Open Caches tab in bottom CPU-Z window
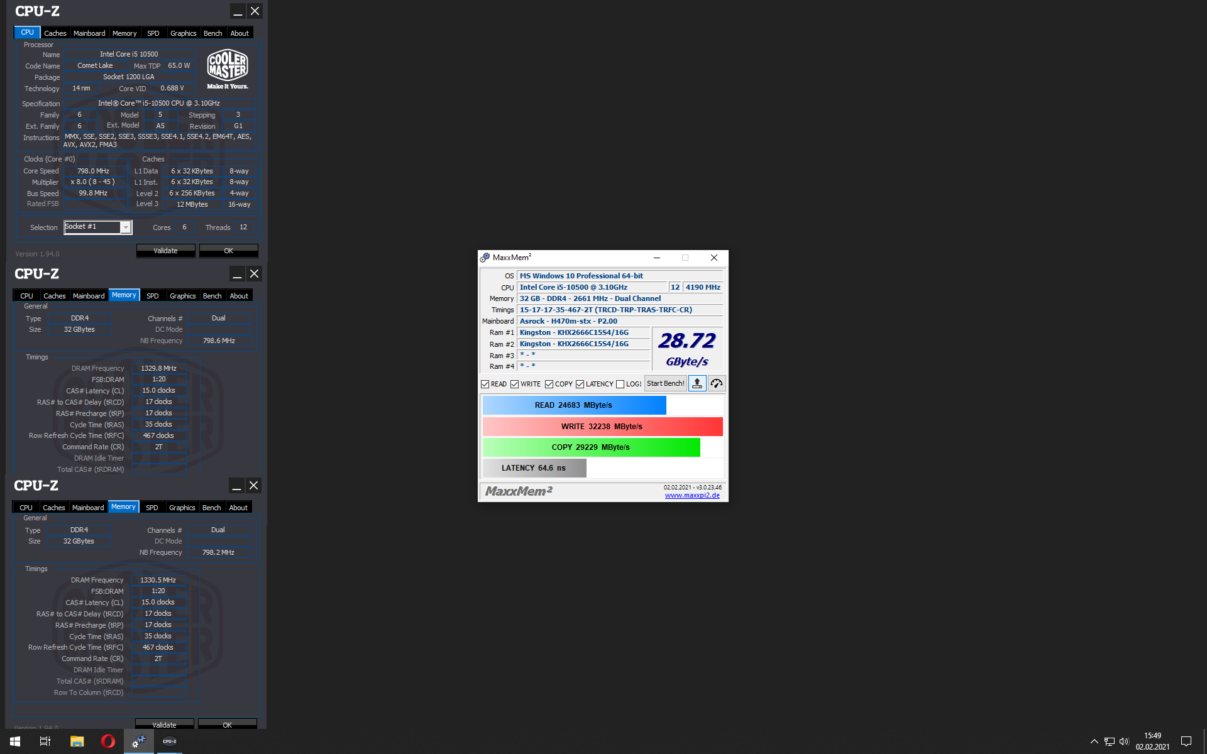Image resolution: width=1207 pixels, height=754 pixels. pyautogui.click(x=54, y=508)
